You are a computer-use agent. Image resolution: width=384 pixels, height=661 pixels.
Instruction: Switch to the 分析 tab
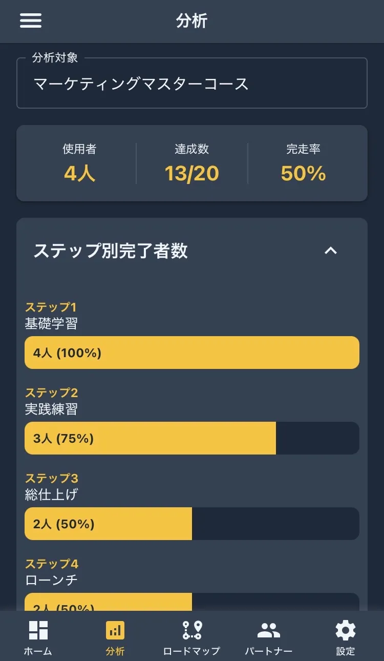pos(115,637)
